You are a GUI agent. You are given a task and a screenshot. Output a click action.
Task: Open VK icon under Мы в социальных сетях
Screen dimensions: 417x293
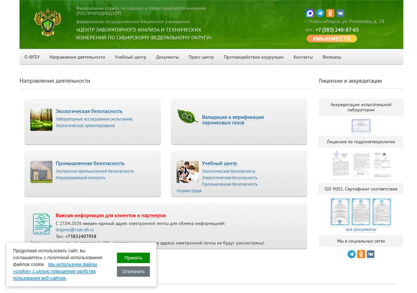pos(370,254)
